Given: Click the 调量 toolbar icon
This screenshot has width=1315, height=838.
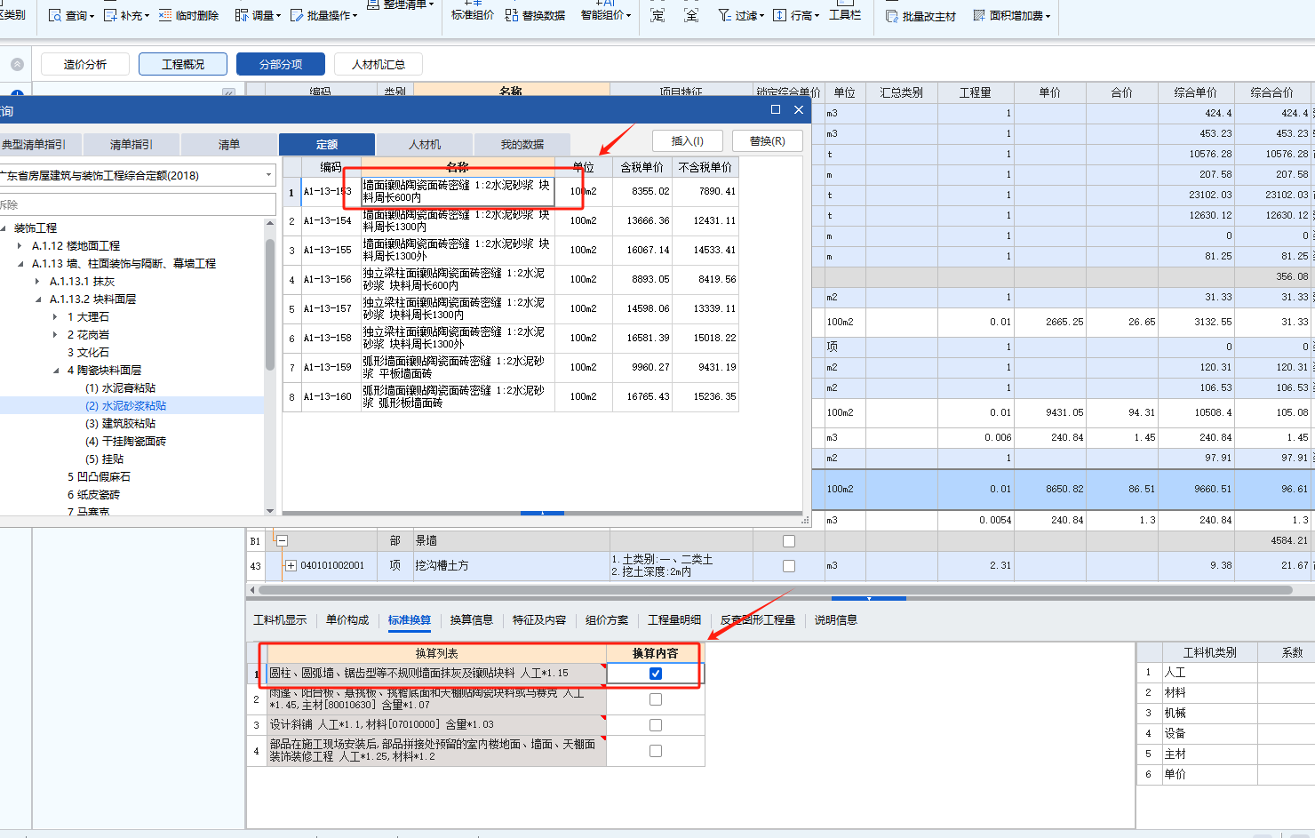Looking at the screenshot, I should [x=242, y=16].
